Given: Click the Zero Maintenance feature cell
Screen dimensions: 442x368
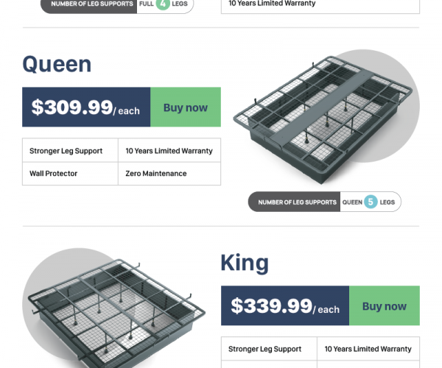Looking at the screenshot, I should pos(169,174).
